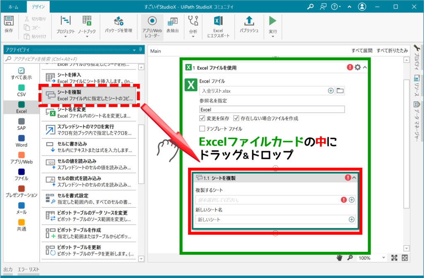Select the プレゼンテーション activity category

(x=22, y=191)
